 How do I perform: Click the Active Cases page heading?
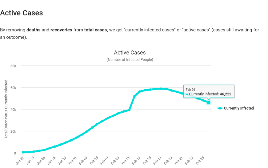[21, 13]
